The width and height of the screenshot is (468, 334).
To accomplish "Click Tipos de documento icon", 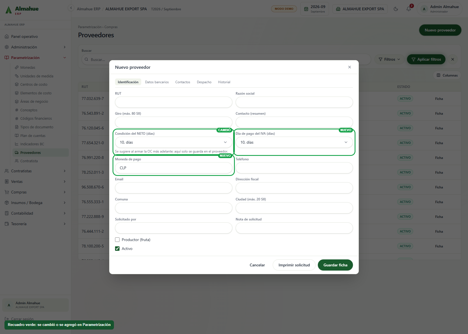I will pos(17,127).
